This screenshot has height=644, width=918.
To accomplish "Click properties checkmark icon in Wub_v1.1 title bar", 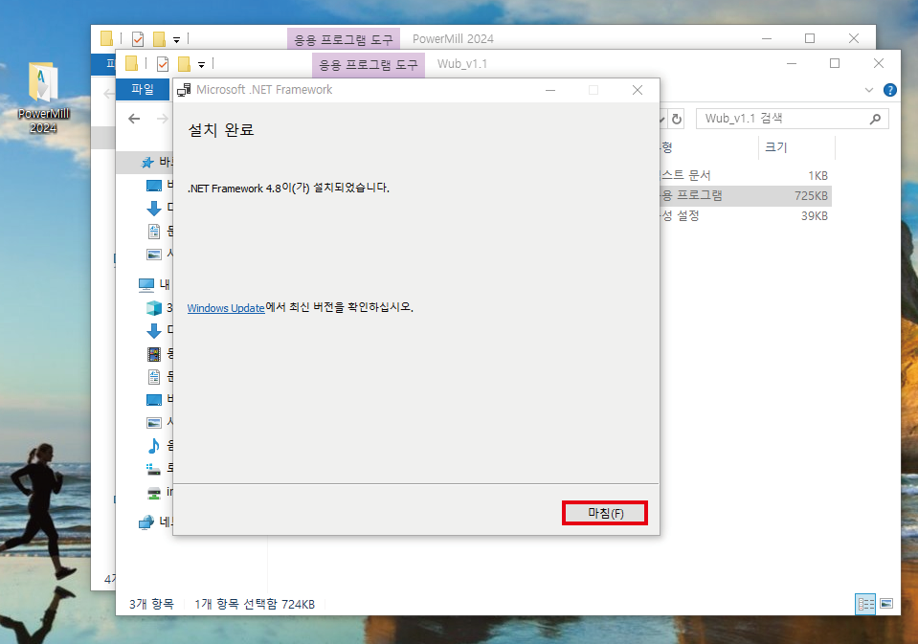I will [x=163, y=64].
